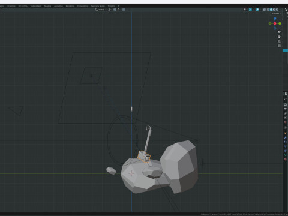Screen dimensions: 288x216
Task: Open the Texture Paint workspace tab
Action: 36,6
